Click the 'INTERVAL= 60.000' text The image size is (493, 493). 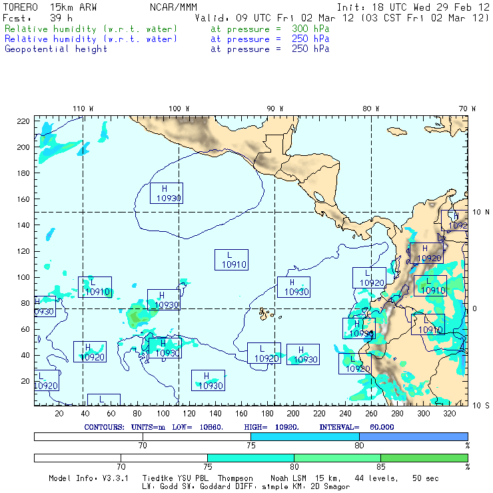point(356,427)
